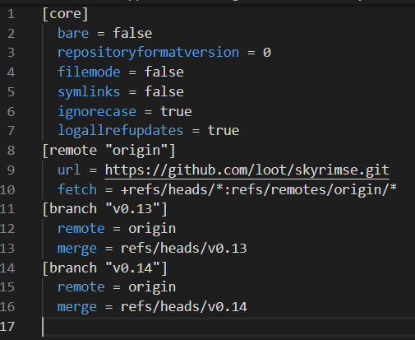
Task: Click the logallrefupdates key
Action: coord(120,130)
